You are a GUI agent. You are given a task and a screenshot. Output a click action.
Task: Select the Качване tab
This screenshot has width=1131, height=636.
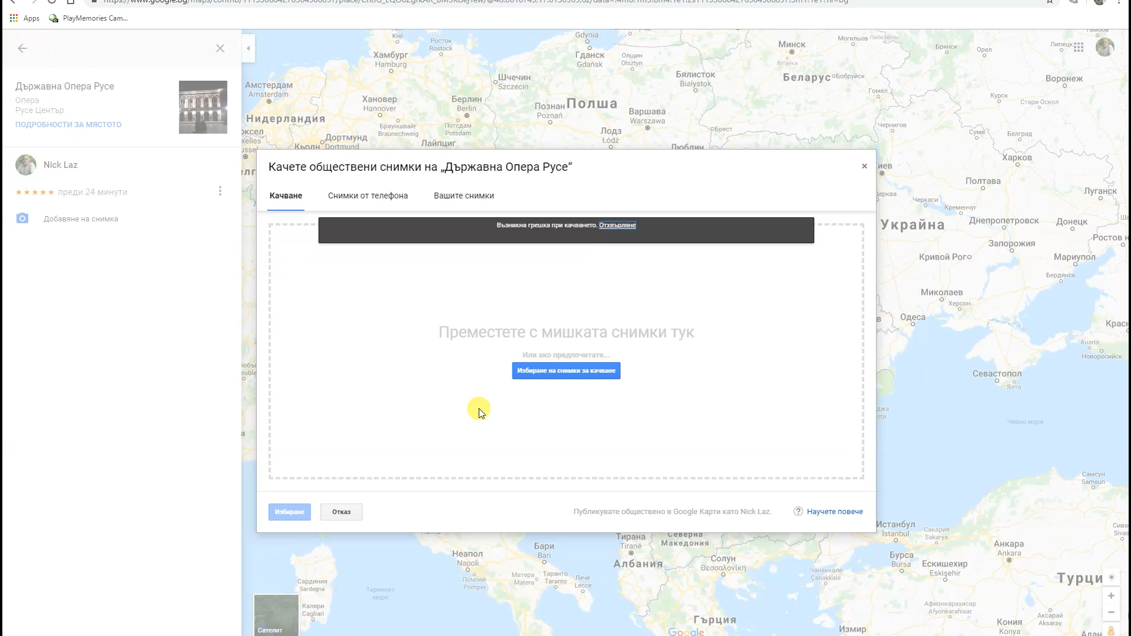[286, 196]
